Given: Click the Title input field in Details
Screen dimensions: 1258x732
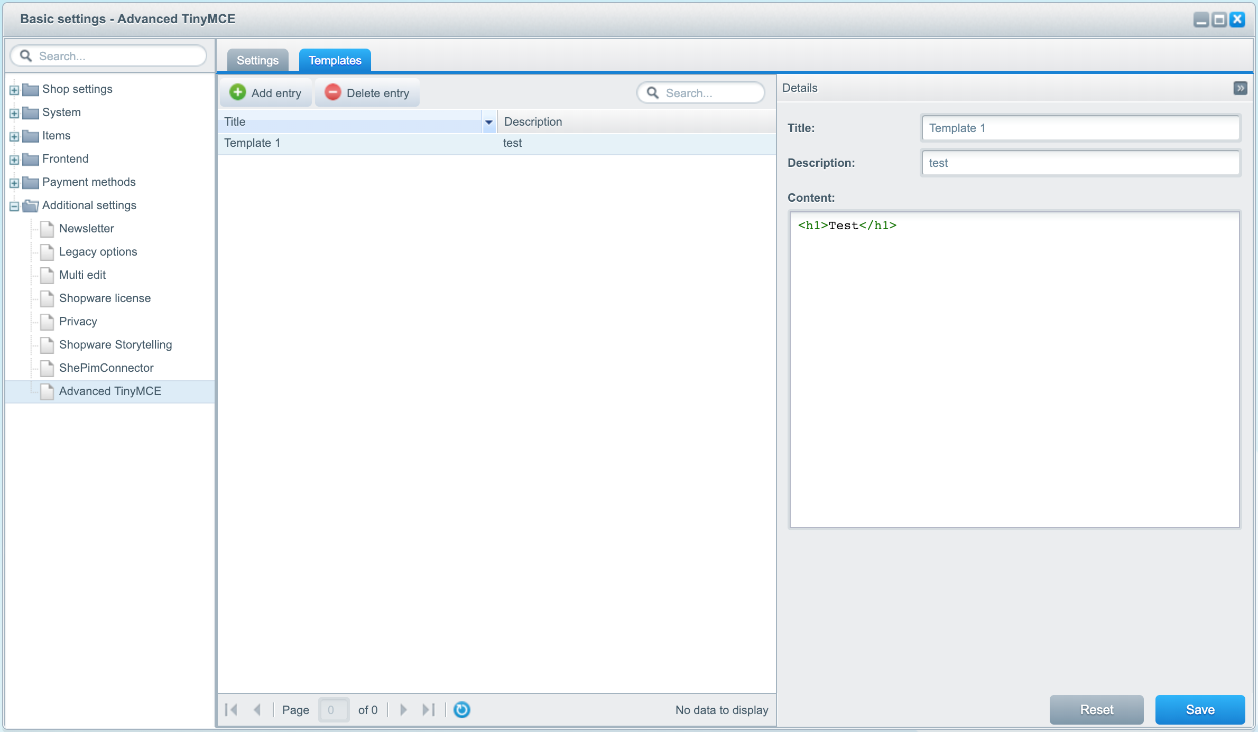Looking at the screenshot, I should point(1080,128).
